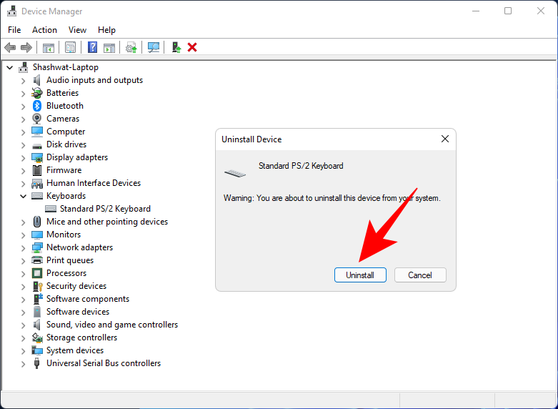Click the USB controllers plug icon
The width and height of the screenshot is (558, 409).
(36, 363)
